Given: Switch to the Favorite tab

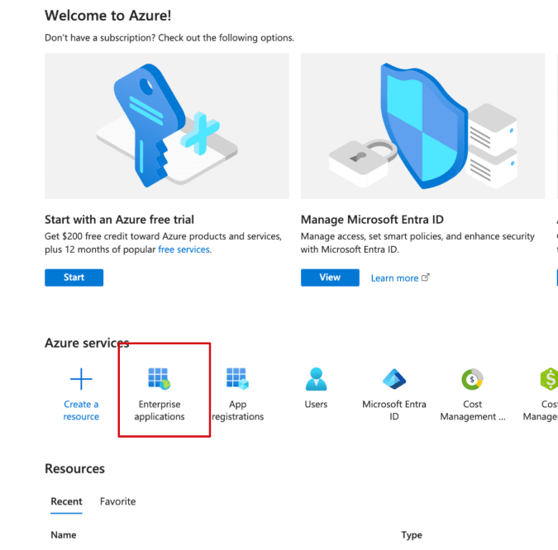Looking at the screenshot, I should point(117,501).
